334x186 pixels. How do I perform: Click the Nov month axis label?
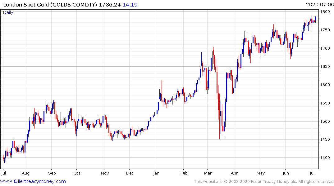[105, 173]
